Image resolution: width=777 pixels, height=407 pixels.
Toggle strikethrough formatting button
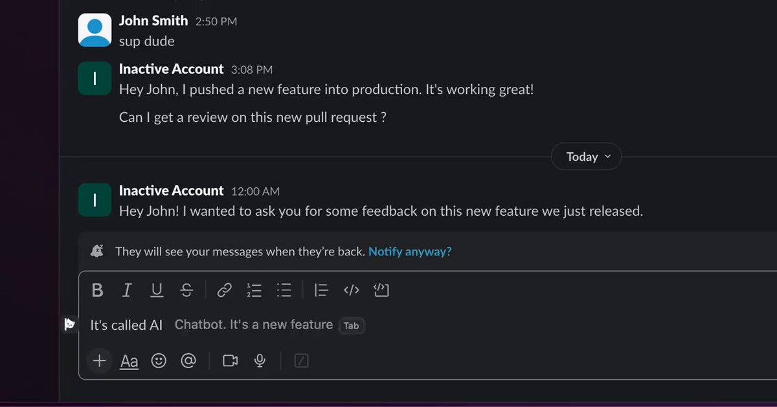(x=186, y=290)
